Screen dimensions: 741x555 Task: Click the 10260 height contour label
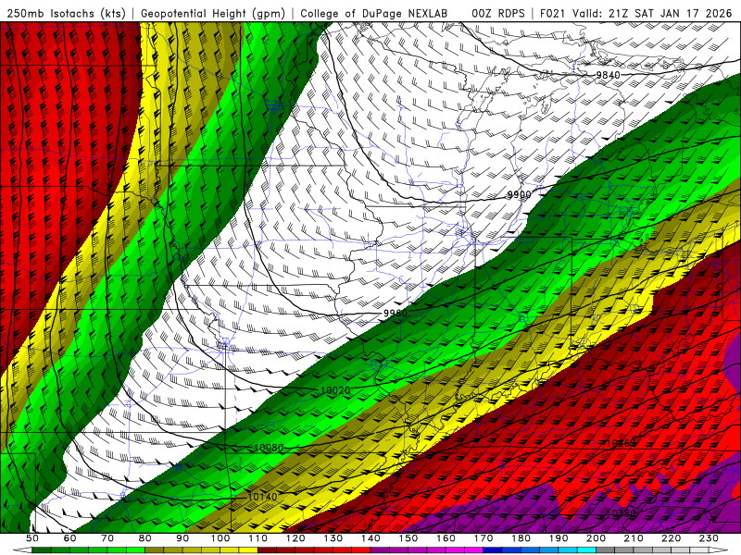pyautogui.click(x=621, y=444)
